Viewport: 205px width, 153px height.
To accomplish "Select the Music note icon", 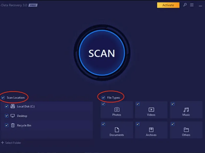I will point(186,110).
